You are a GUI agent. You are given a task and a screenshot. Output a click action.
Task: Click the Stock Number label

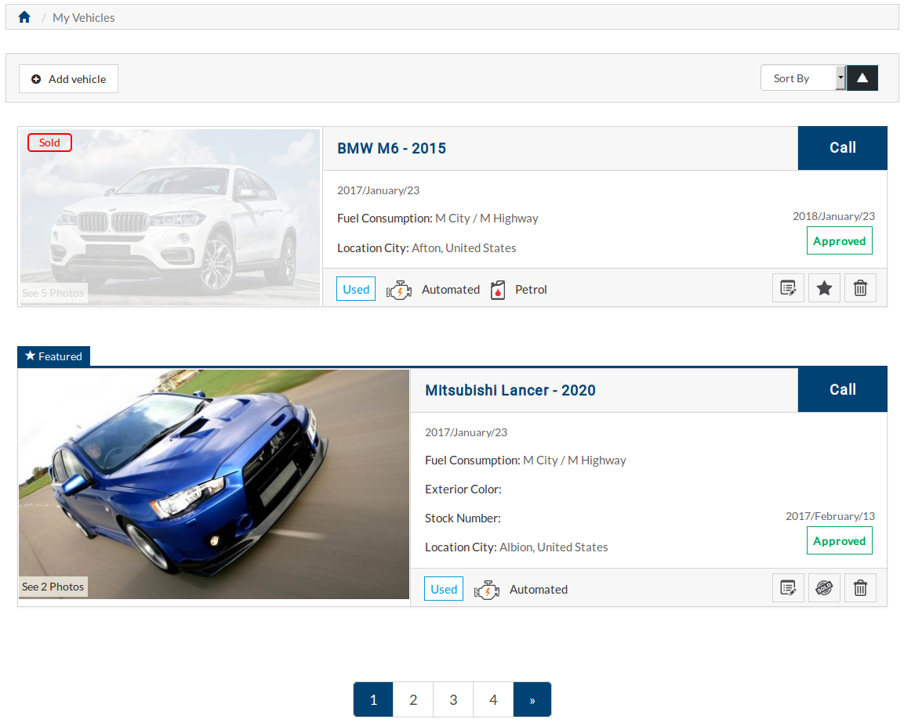coord(463,518)
